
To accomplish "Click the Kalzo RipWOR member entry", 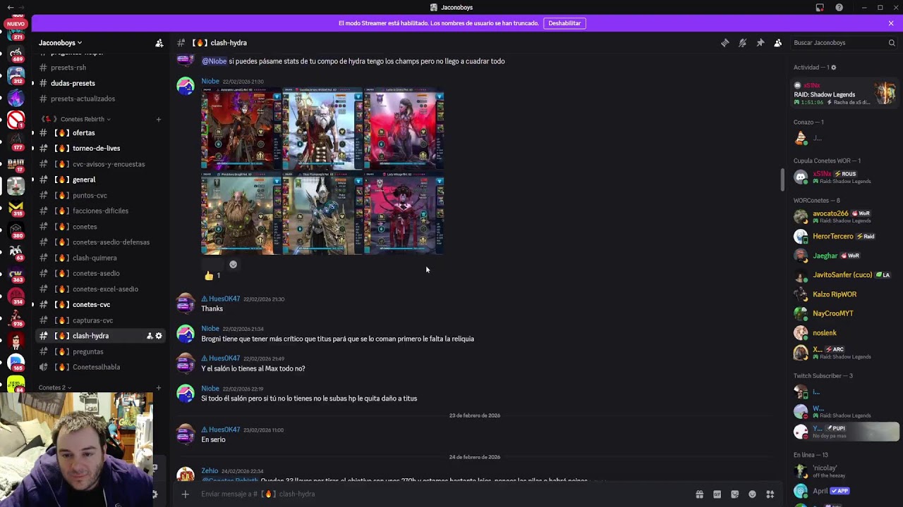I will coord(844,294).
